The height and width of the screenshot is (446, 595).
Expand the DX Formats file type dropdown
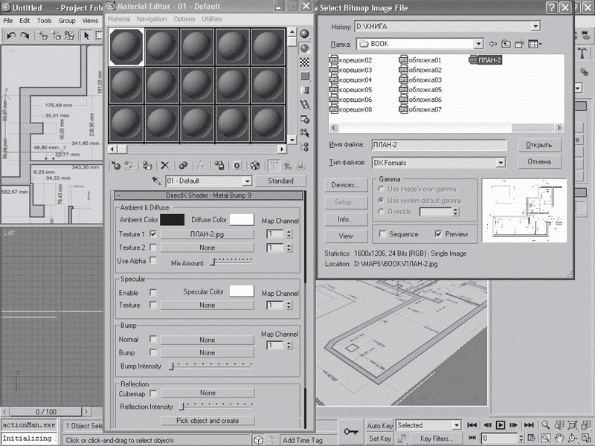pyautogui.click(x=501, y=162)
